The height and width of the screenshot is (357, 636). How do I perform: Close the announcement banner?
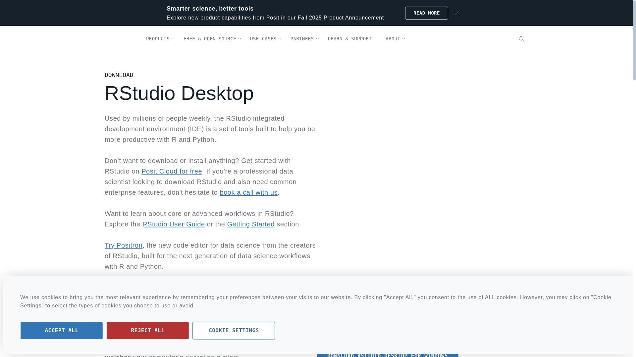(x=457, y=13)
